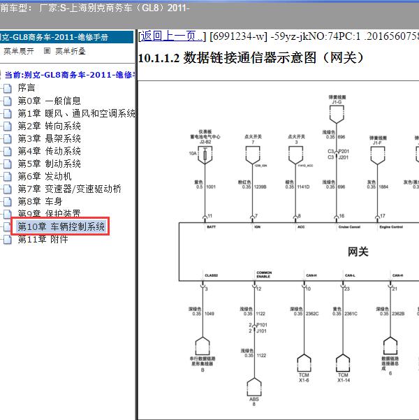Click the 当前:别克-GL8商务车-2011 root node
Screen dimensions: 419x420
coord(71,75)
